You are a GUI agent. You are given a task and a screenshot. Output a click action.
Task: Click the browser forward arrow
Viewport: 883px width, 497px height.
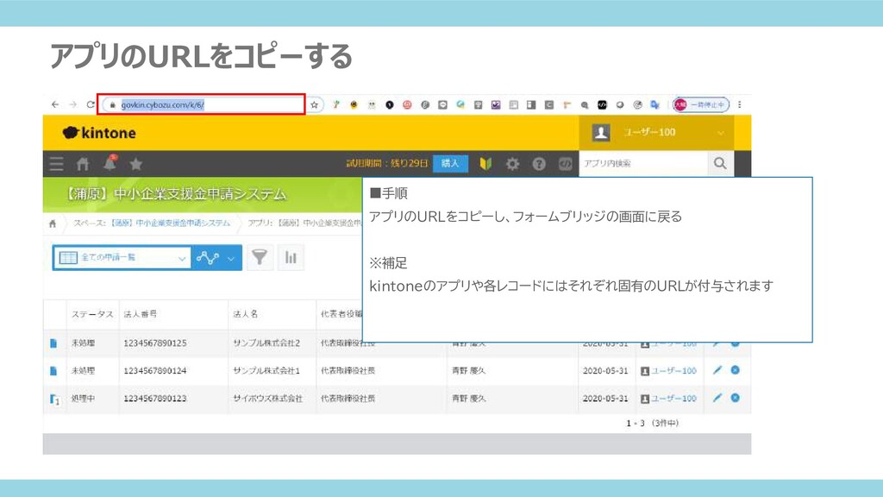72,104
